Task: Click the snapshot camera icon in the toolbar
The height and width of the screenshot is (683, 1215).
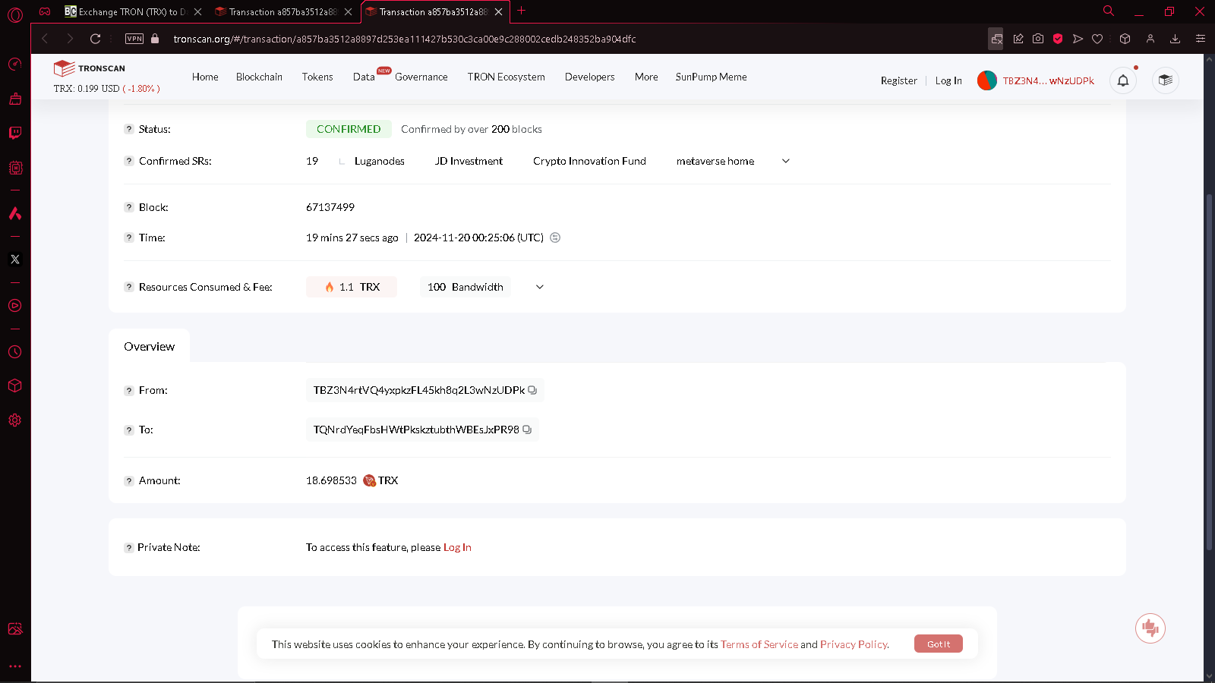Action: coord(1038,39)
